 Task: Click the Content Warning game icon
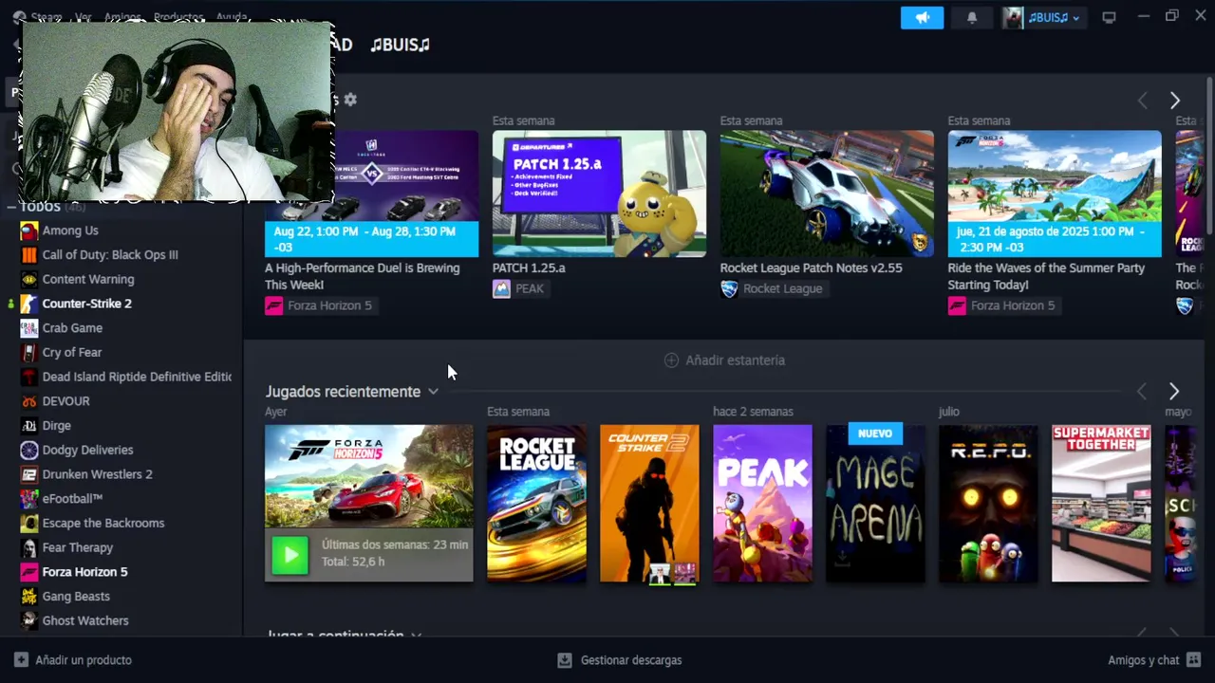click(29, 279)
